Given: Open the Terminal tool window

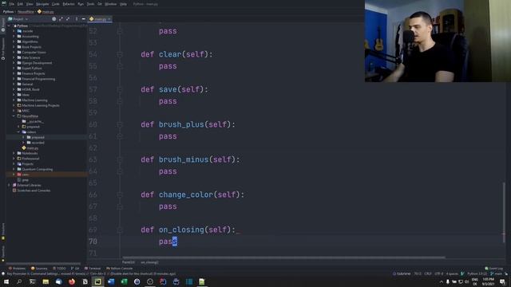Looking at the screenshot, I should point(93,269).
